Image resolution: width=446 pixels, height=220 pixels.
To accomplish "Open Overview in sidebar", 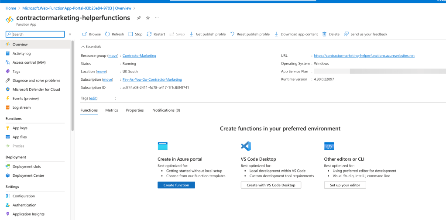I will [x=35, y=45].
